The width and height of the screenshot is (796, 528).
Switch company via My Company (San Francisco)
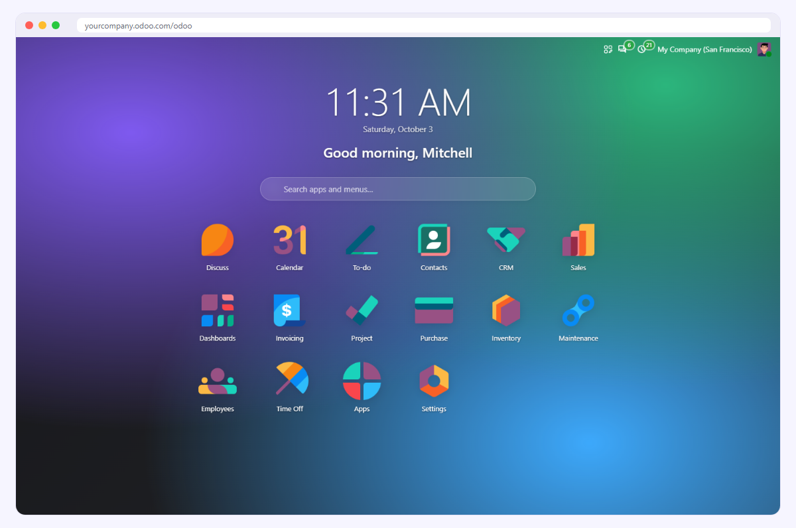click(704, 50)
